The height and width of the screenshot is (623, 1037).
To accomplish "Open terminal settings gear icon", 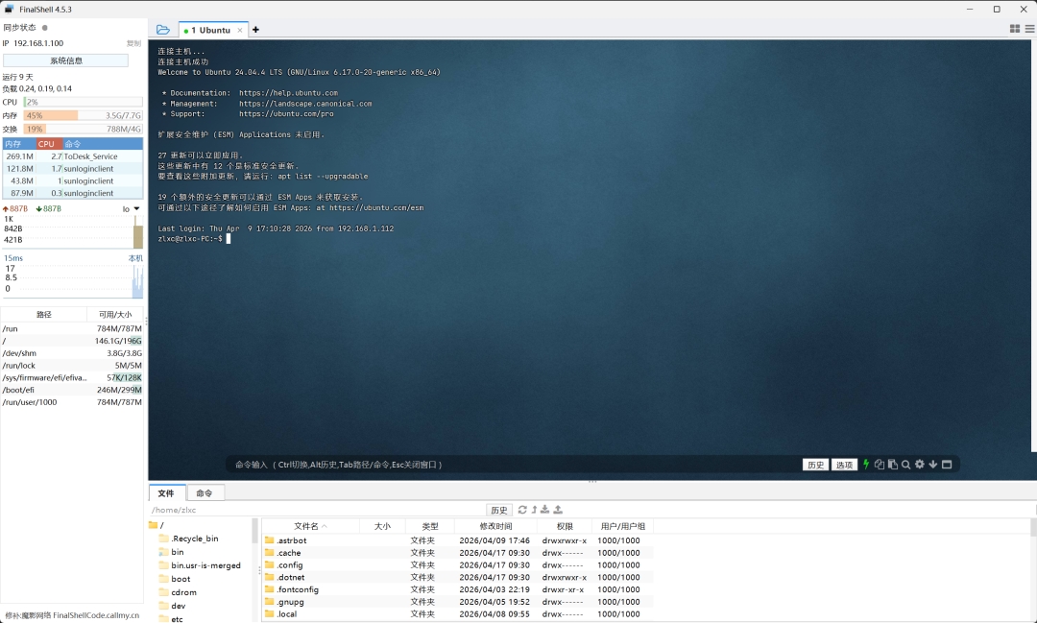I will point(919,465).
